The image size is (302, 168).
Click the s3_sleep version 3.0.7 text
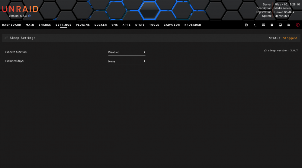[281, 50]
